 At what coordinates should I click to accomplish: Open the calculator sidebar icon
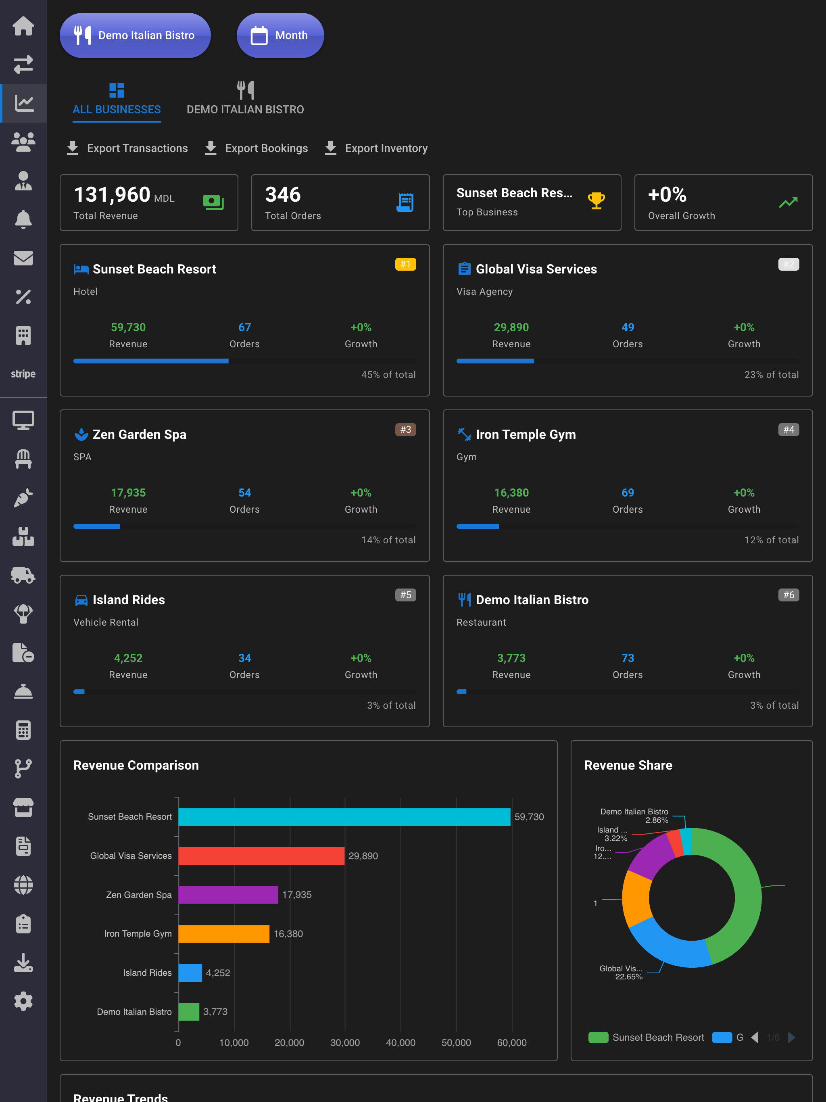pos(23,730)
